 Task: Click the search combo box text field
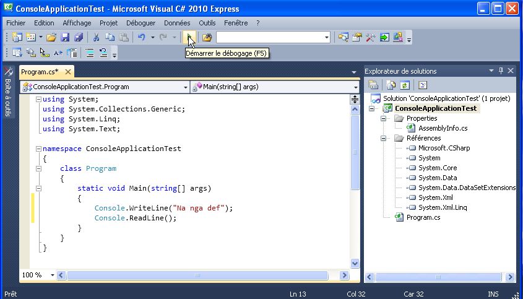tap(270, 37)
